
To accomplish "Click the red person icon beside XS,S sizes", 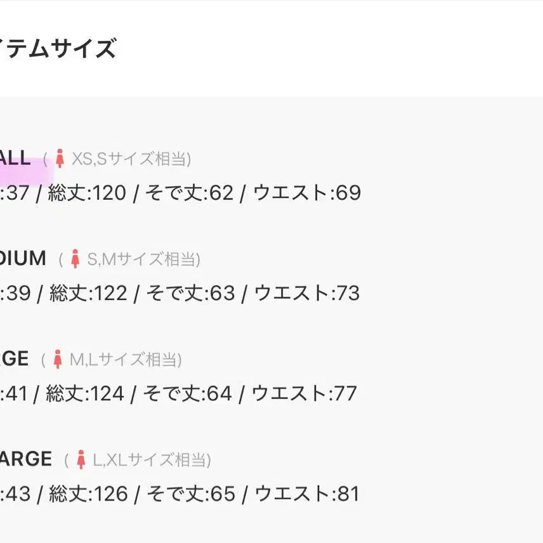I will pos(60,159).
